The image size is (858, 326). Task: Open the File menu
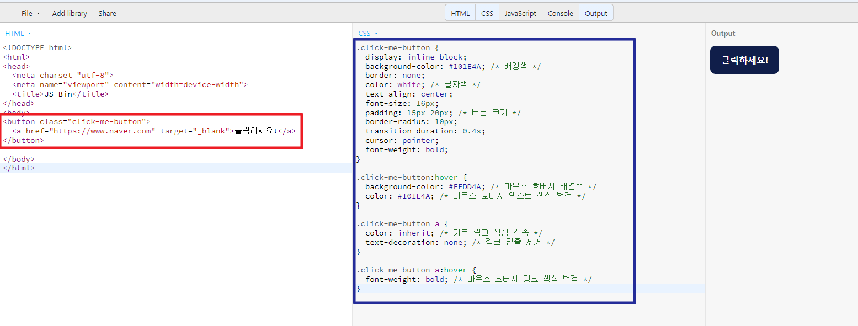pos(26,13)
